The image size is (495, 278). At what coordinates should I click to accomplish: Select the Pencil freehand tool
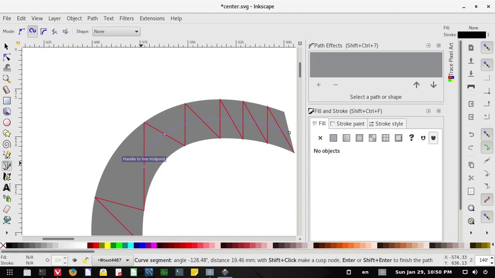7,155
